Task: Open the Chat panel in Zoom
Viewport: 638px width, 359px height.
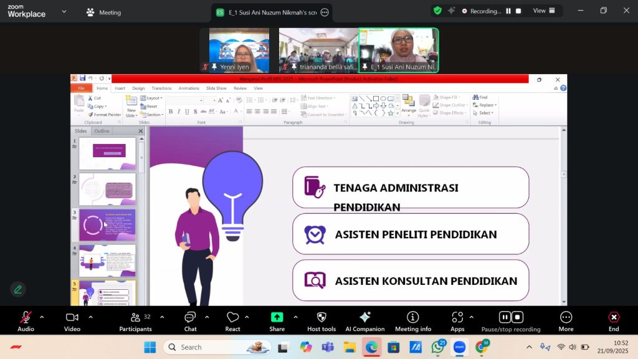Action: point(190,318)
